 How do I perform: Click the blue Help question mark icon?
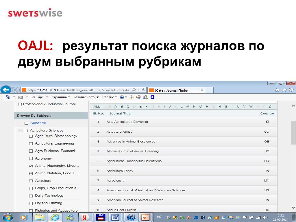click(x=122, y=97)
